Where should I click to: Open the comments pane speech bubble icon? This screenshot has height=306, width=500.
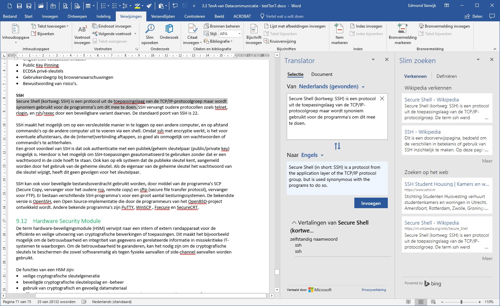(492, 16)
